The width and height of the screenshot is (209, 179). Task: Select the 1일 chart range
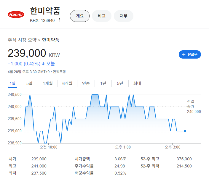point(12,83)
